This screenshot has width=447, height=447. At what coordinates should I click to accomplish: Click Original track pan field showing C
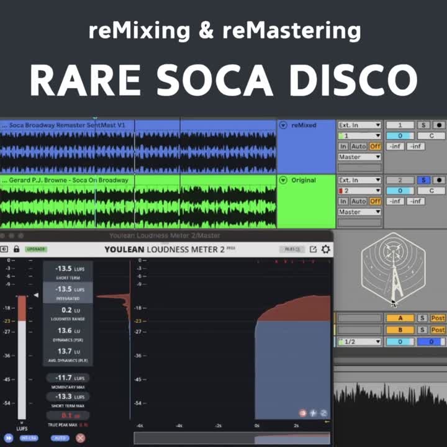[x=431, y=191]
